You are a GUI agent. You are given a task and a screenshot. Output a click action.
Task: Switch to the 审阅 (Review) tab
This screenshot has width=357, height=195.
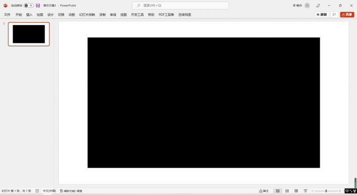113,15
